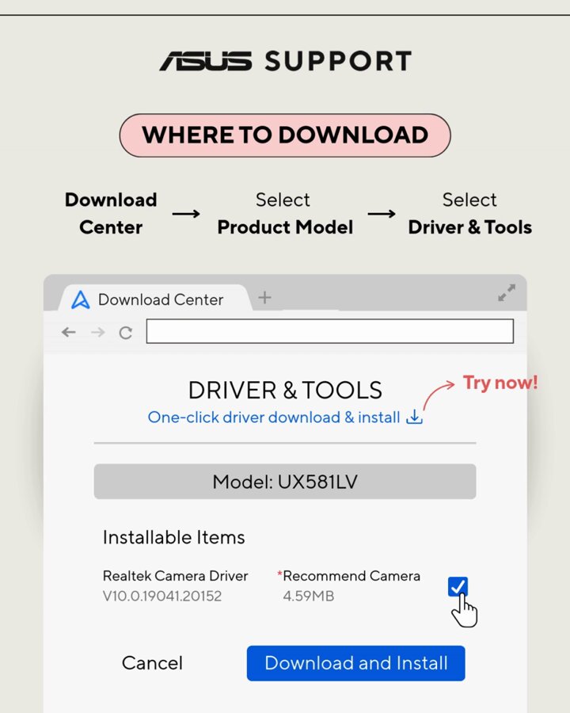This screenshot has width=570, height=713.
Task: Cancel the driver installation
Action: click(152, 663)
